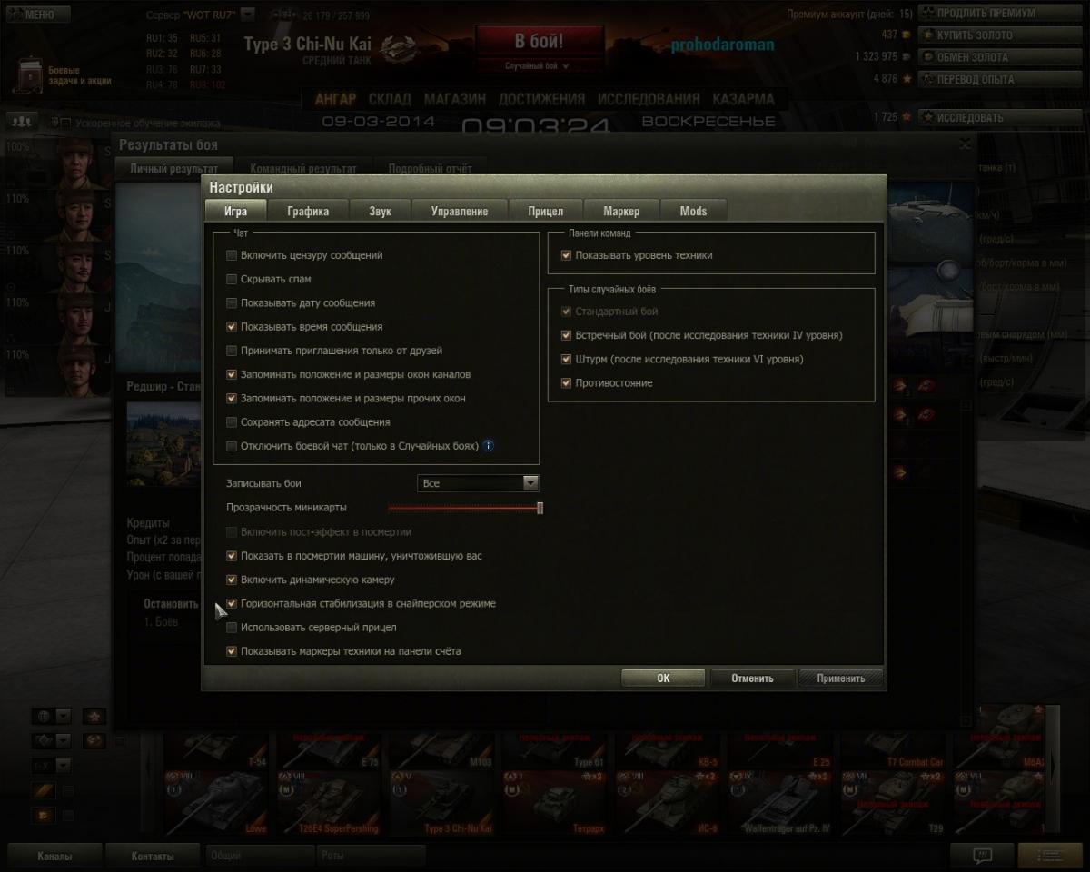Enable accept invitations only from friends
The width and height of the screenshot is (1090, 872).
(x=232, y=351)
